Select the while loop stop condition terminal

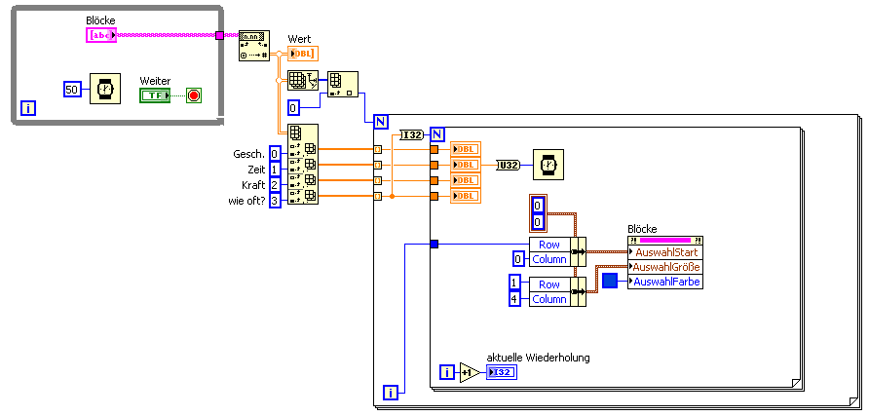point(194,95)
